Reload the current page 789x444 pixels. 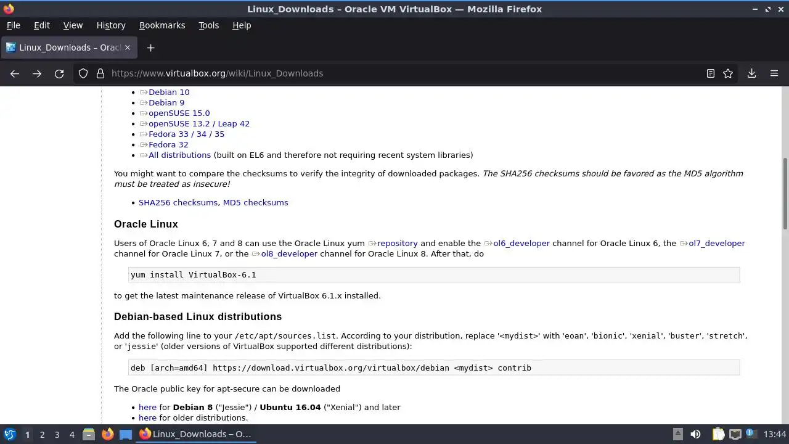point(59,73)
